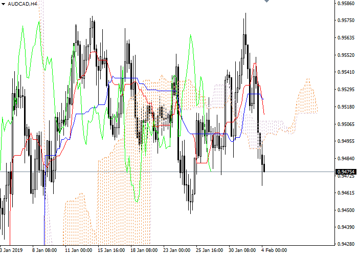
Task: Click the 0.95635 price scale label
Action: 346,37
